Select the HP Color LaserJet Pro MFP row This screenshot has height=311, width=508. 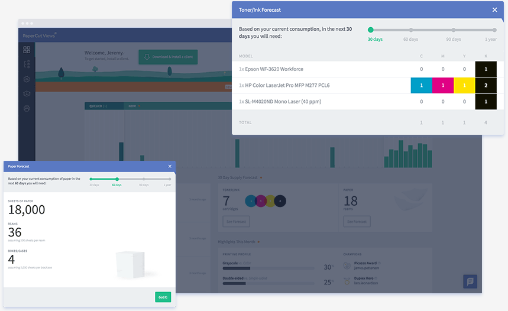(x=368, y=85)
